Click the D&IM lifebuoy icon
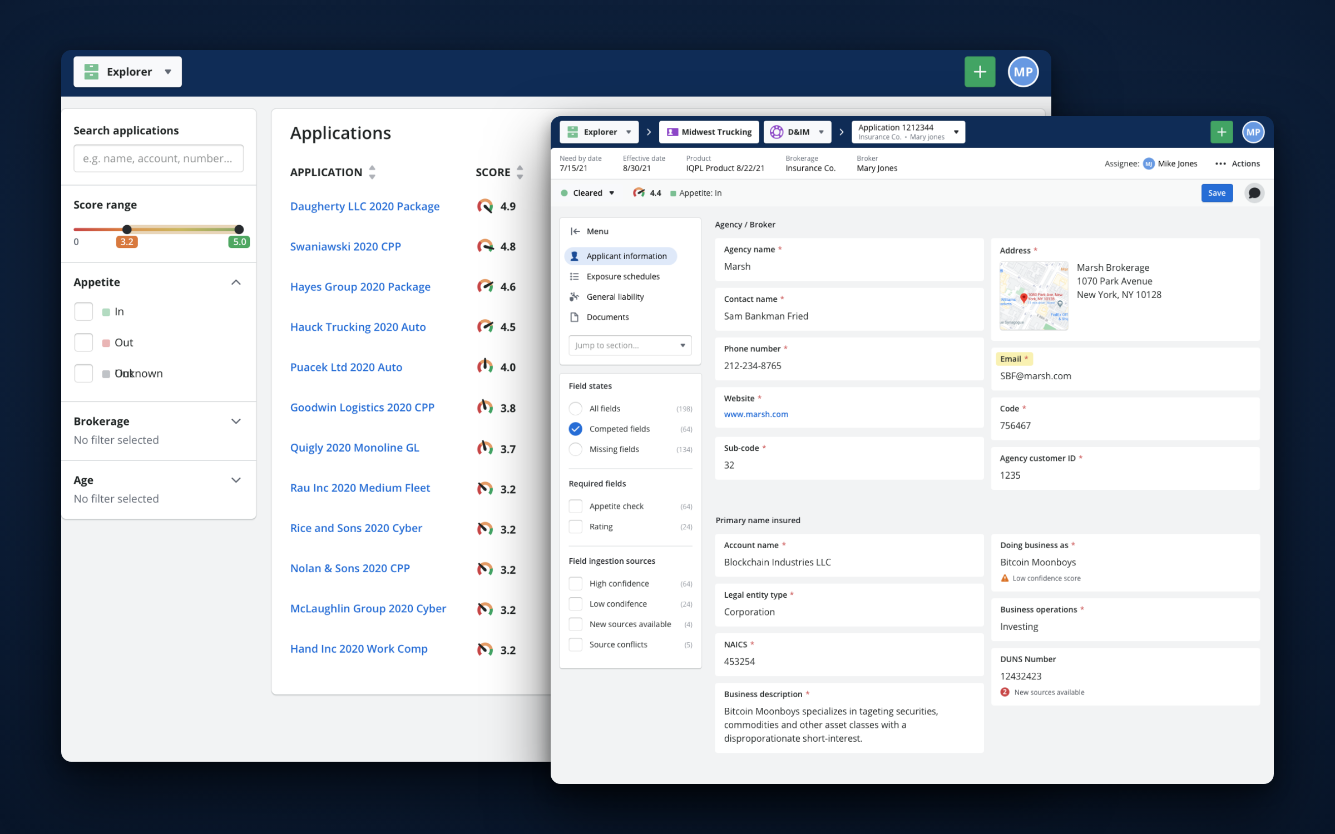 (777, 132)
